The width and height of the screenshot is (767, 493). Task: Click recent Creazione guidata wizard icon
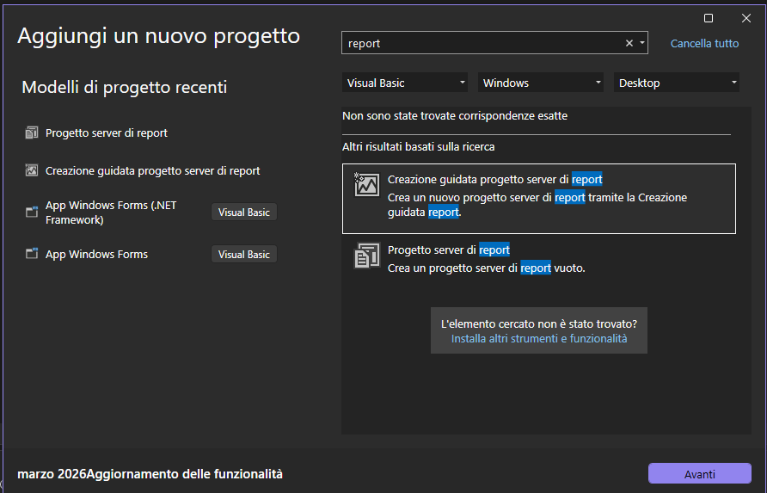(32, 170)
